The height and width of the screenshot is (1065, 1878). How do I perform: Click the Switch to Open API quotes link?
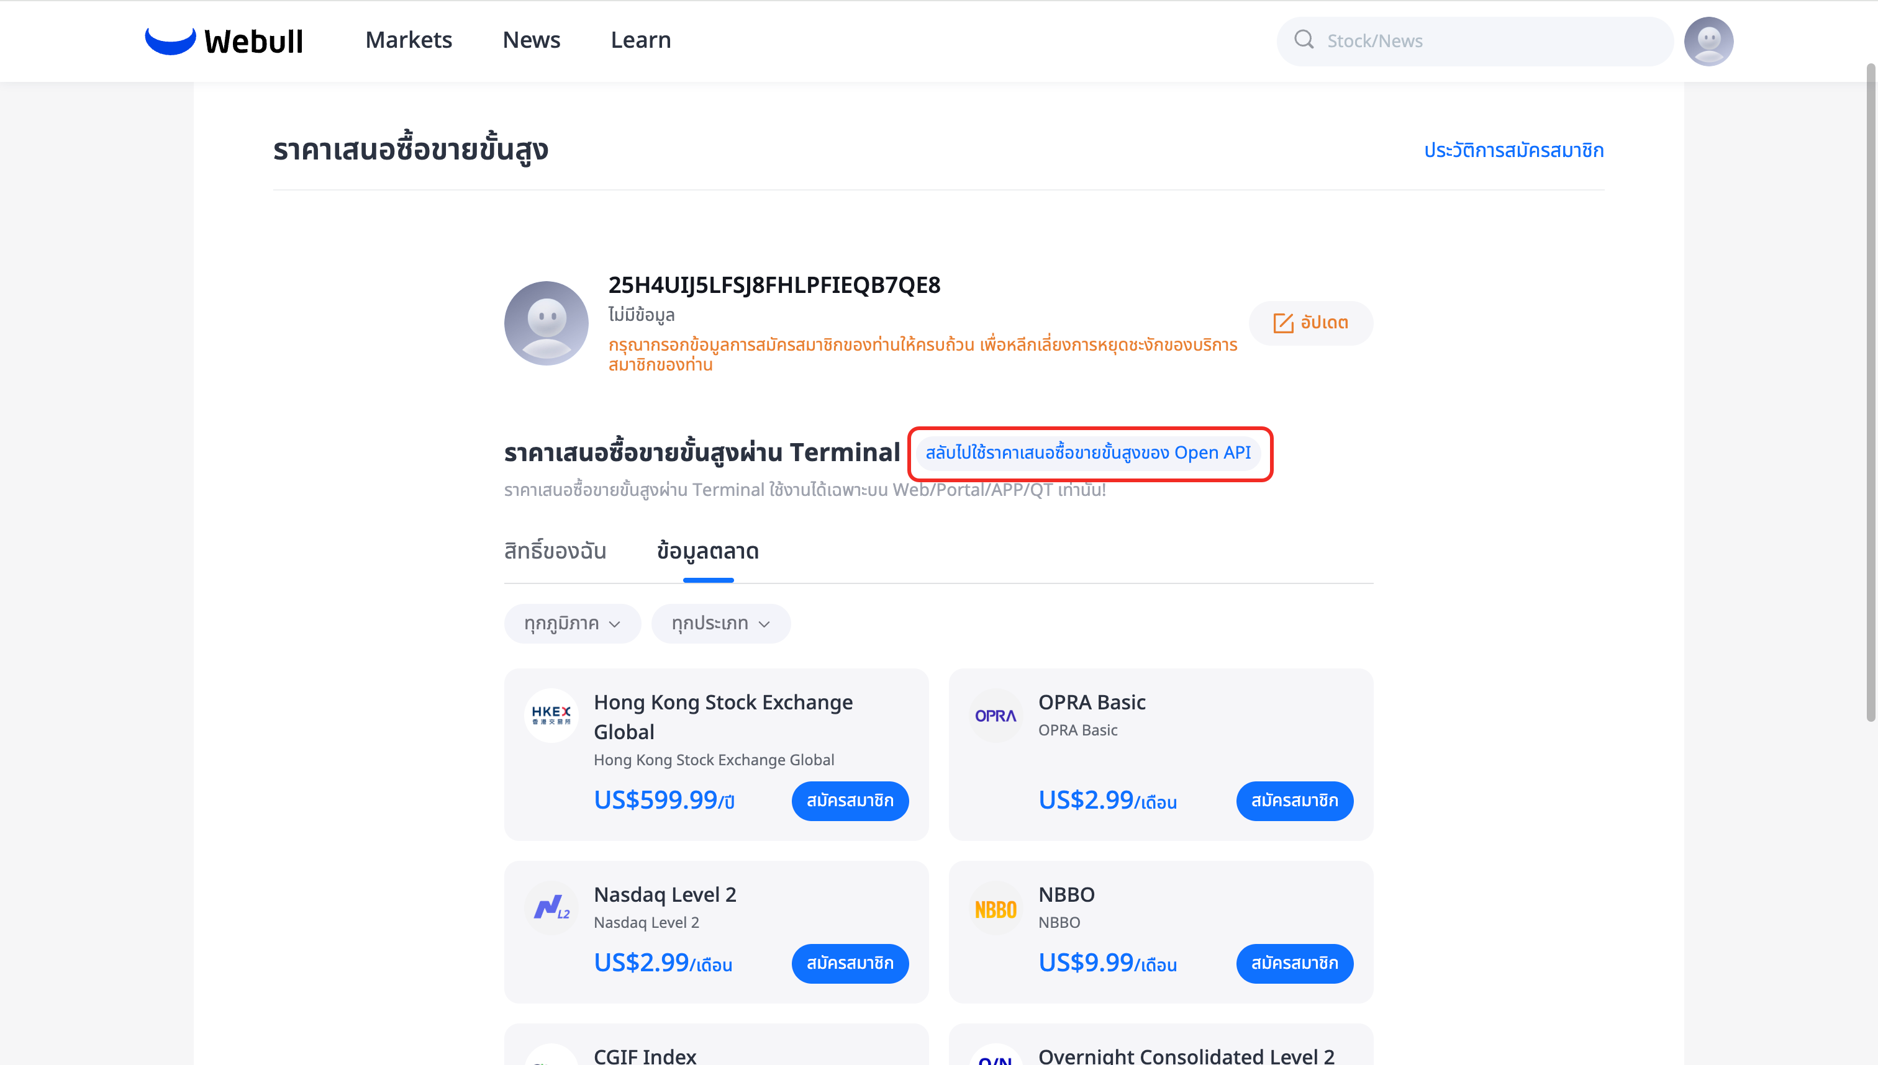1088,453
